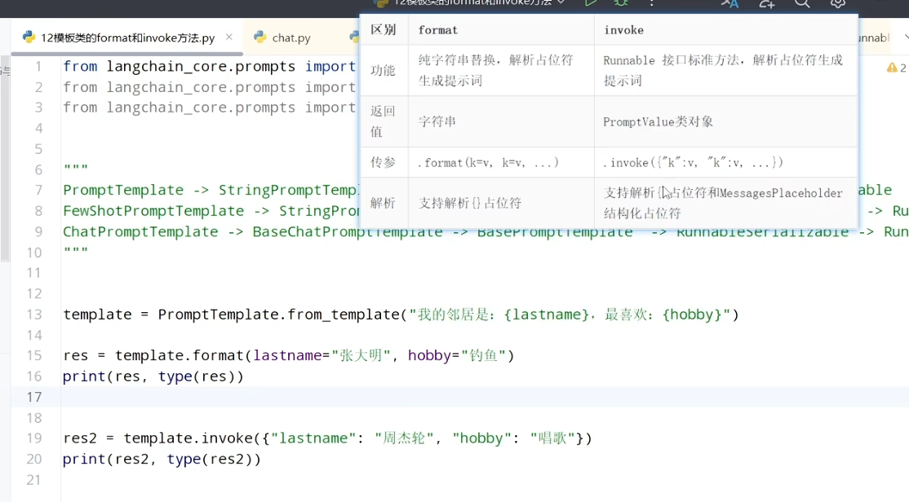Image resolution: width=909 pixels, height=502 pixels.
Task: Click the partially hidden Runnable tab
Action: [874, 37]
